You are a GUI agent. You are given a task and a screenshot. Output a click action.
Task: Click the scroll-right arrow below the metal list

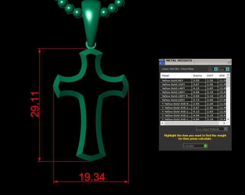pyautogui.click(x=224, y=123)
